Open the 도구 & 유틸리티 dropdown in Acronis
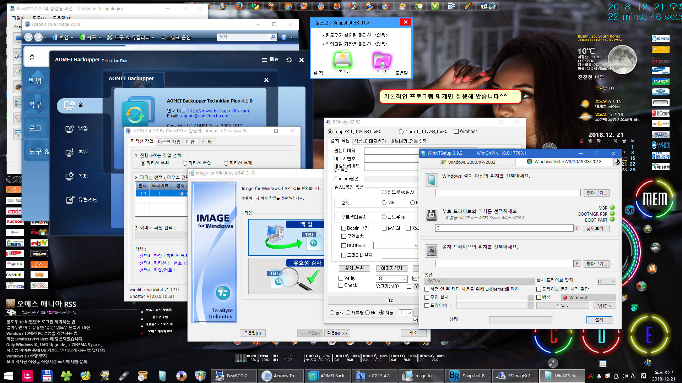The height and width of the screenshot is (383, 682). (131, 37)
